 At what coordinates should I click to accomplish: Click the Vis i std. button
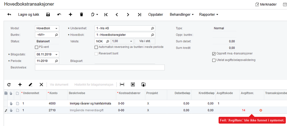(145, 41)
